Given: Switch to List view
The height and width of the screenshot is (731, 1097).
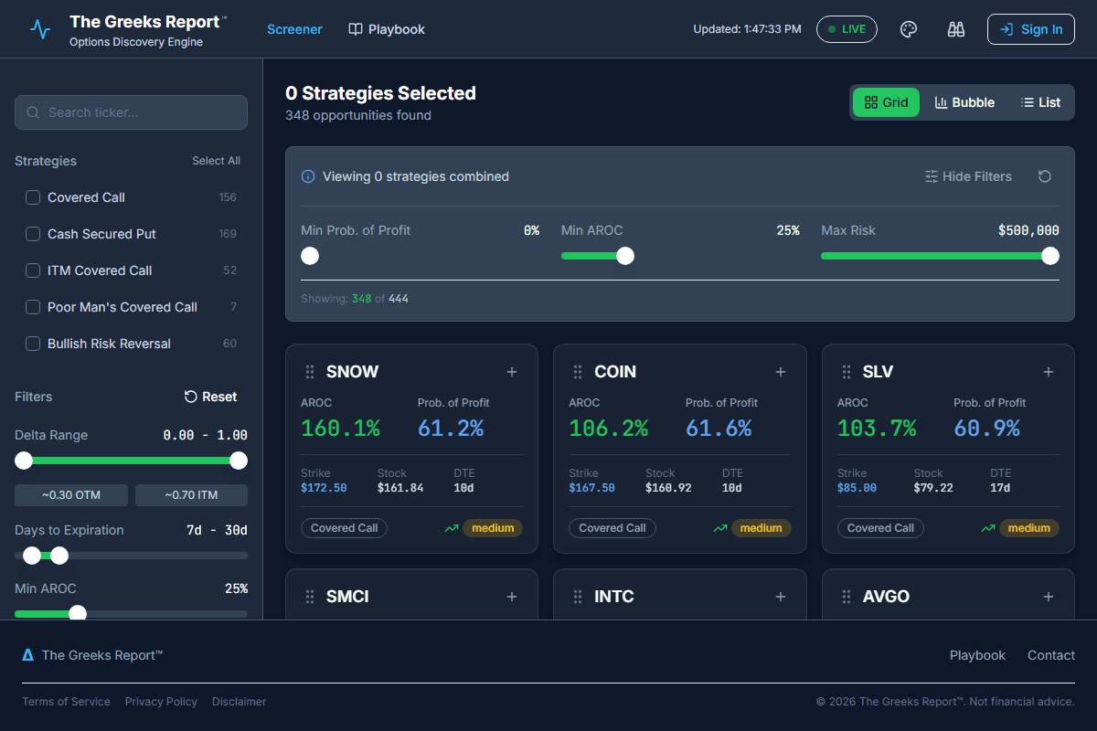Looking at the screenshot, I should pyautogui.click(x=1040, y=102).
